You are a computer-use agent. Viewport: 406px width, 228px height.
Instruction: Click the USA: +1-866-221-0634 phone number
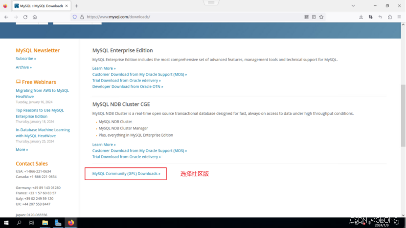click(33, 171)
